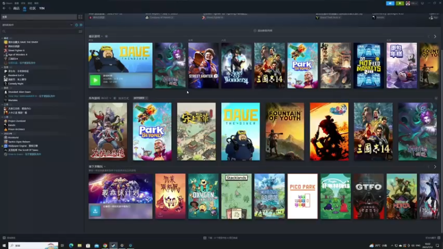Open Street Fighter 6 cover in recent shelf
Viewport: 443px width, 249px height.
(203, 65)
